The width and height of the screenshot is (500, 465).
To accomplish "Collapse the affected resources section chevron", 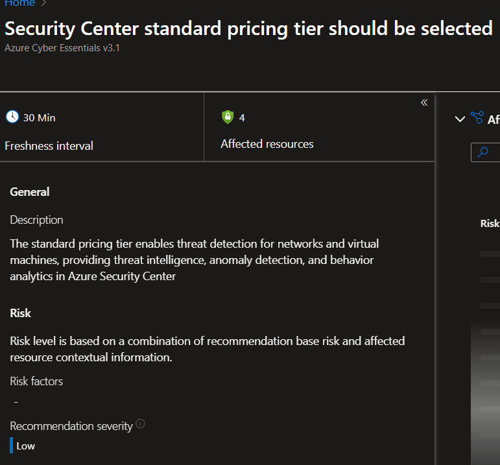I will (x=460, y=119).
